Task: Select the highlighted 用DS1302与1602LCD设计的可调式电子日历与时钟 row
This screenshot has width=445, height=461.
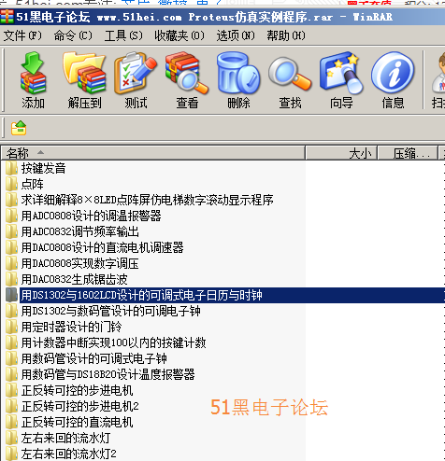Action: [x=232, y=295]
